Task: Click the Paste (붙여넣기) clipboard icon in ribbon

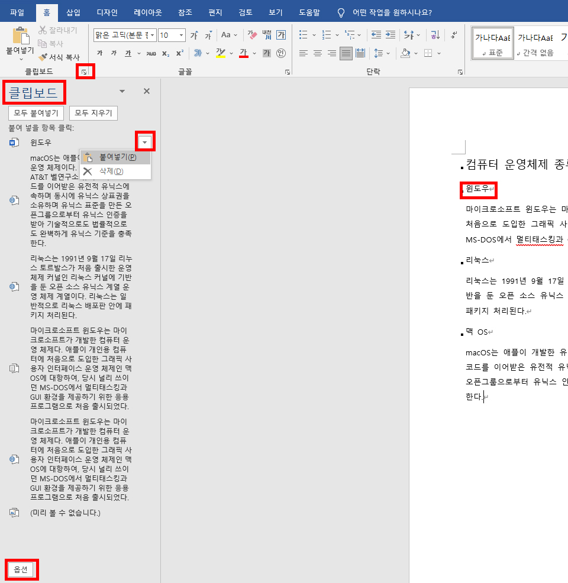Action: pyautogui.click(x=21, y=35)
